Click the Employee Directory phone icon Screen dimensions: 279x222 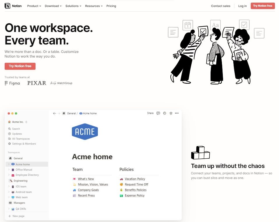coord(13,175)
